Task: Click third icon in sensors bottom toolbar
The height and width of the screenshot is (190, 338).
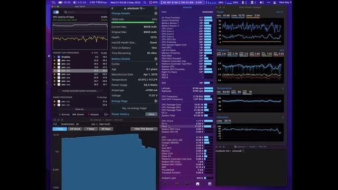Action: click(187, 184)
